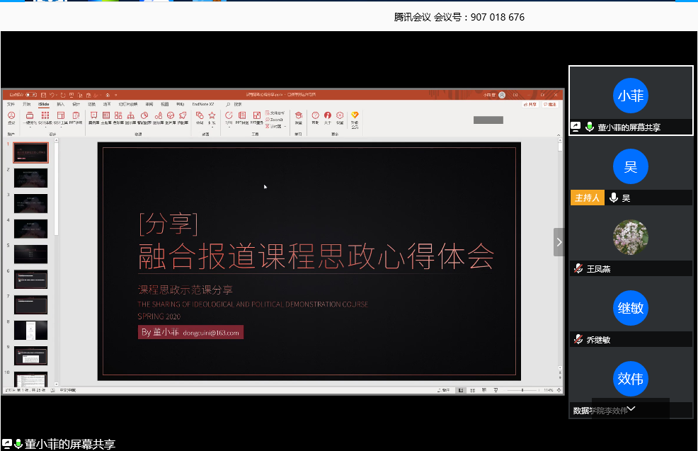This screenshot has height=451, width=698.
Task: Switch to the 插入 ribbon tab
Action: tap(60, 104)
